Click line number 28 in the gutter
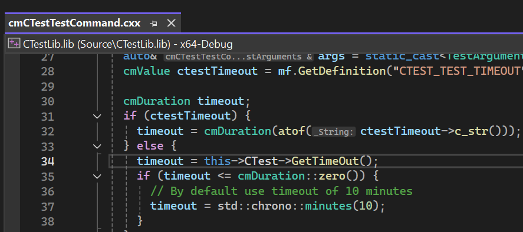Image resolution: width=523 pixels, height=232 pixels. pos(47,71)
